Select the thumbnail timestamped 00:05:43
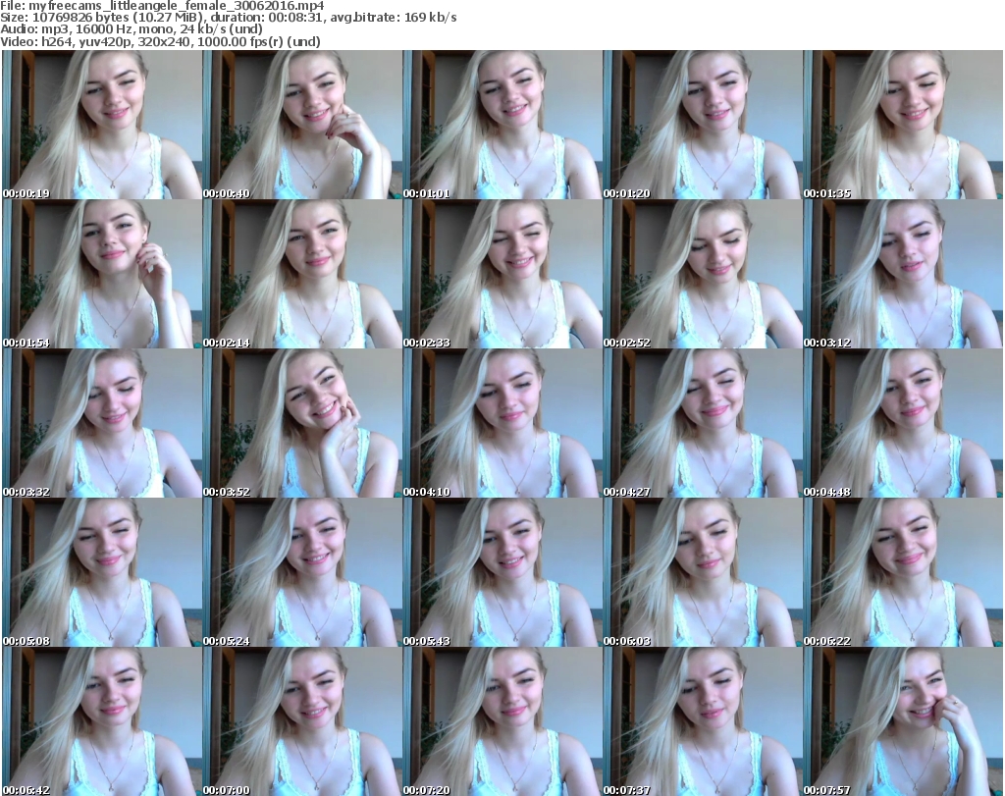The image size is (1005, 796). click(502, 573)
